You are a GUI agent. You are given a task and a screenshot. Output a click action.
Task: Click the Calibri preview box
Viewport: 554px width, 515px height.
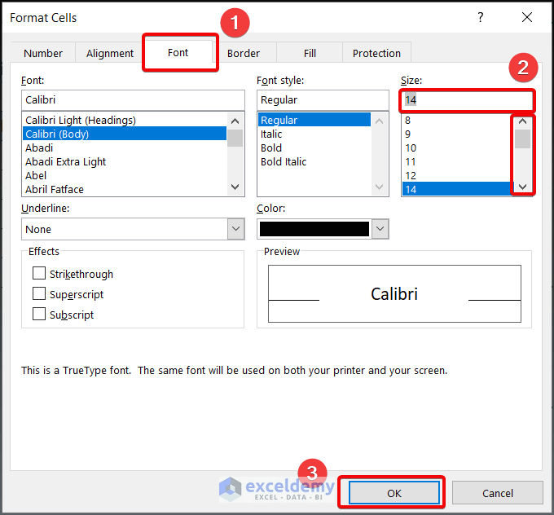tap(394, 293)
